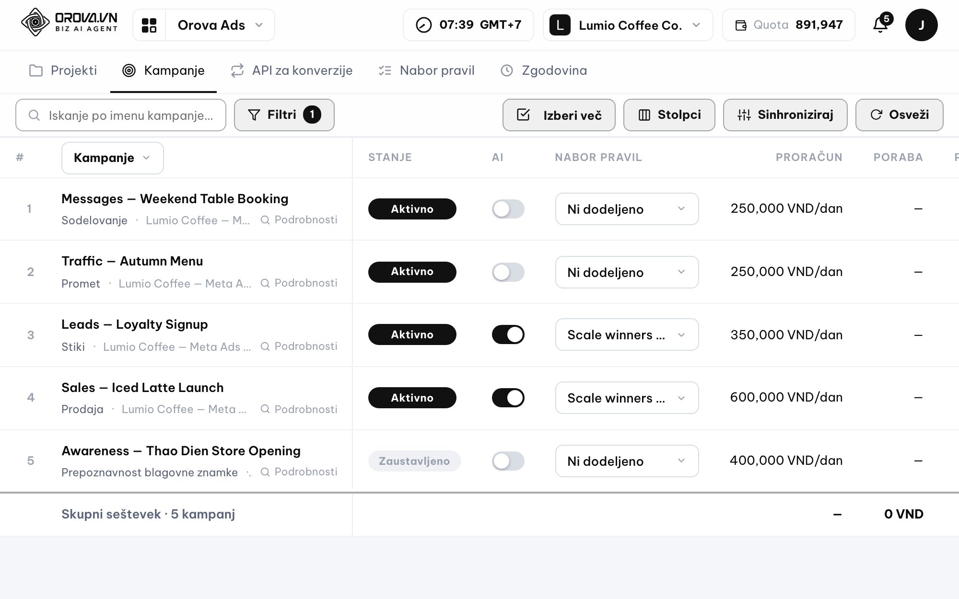Image resolution: width=959 pixels, height=599 pixels.
Task: Click the search magnifier icon
Action: pyautogui.click(x=34, y=115)
